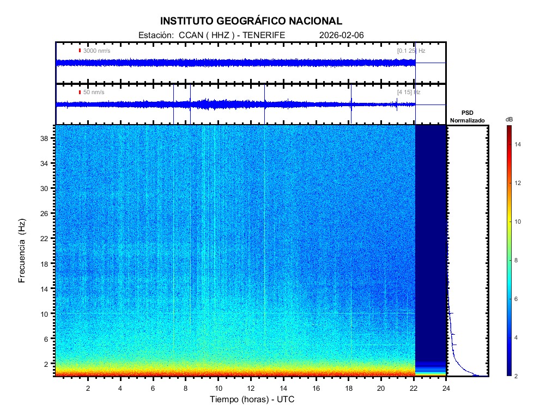The image size is (558, 418).
Task: Pick the dark red top of the dB colorbar
Action: pos(508,128)
